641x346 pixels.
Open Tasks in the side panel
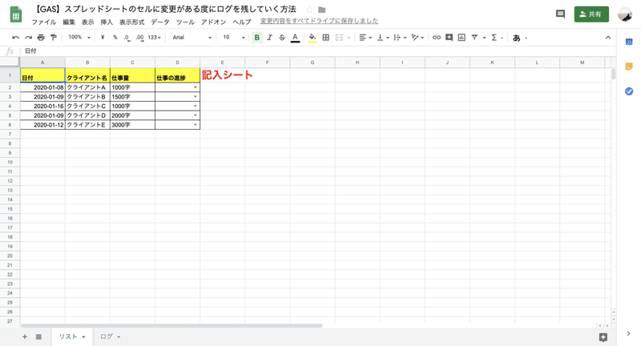point(629,91)
